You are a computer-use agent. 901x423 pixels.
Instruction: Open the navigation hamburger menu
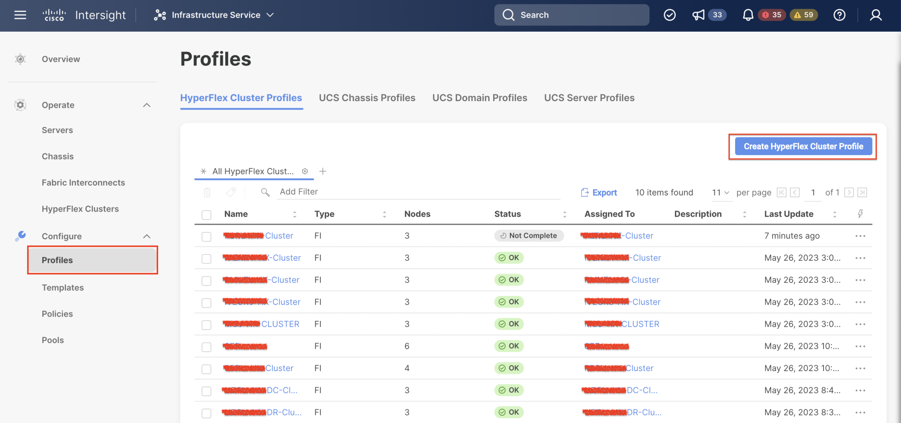tap(20, 15)
